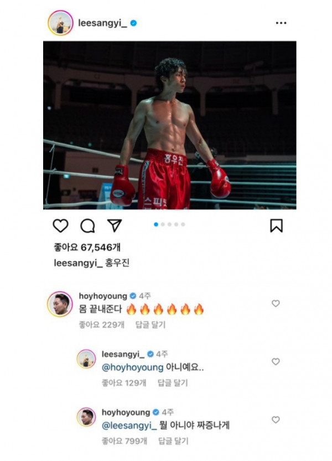
Task: Reply to the comment with 229 likes
Action: (151, 325)
